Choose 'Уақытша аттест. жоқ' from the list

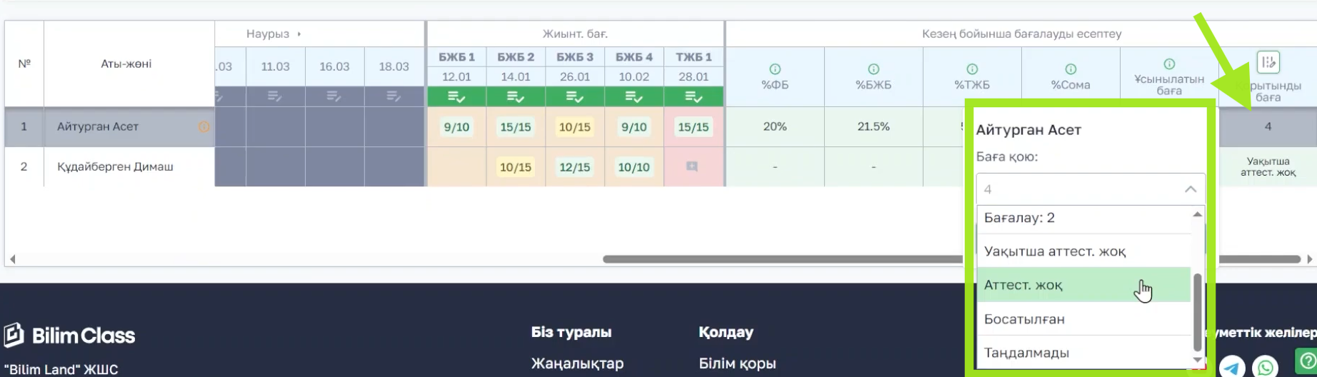click(1054, 251)
